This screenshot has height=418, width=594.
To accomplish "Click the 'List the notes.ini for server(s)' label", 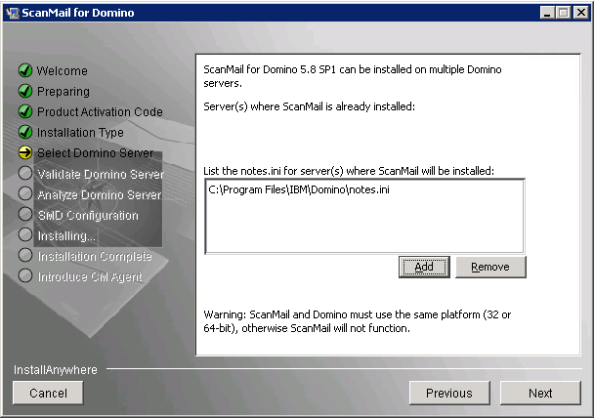I will point(349,171).
